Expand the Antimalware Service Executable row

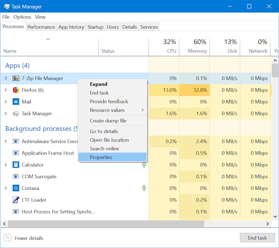click(6, 141)
